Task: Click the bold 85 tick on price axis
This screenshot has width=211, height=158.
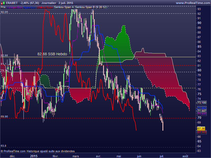Action: point(199,47)
